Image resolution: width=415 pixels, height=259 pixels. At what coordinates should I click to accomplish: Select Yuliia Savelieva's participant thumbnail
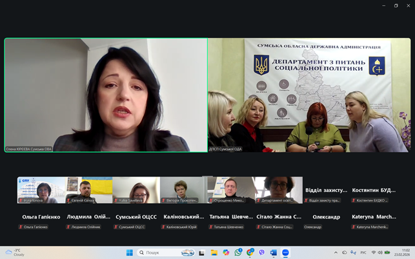point(136,190)
